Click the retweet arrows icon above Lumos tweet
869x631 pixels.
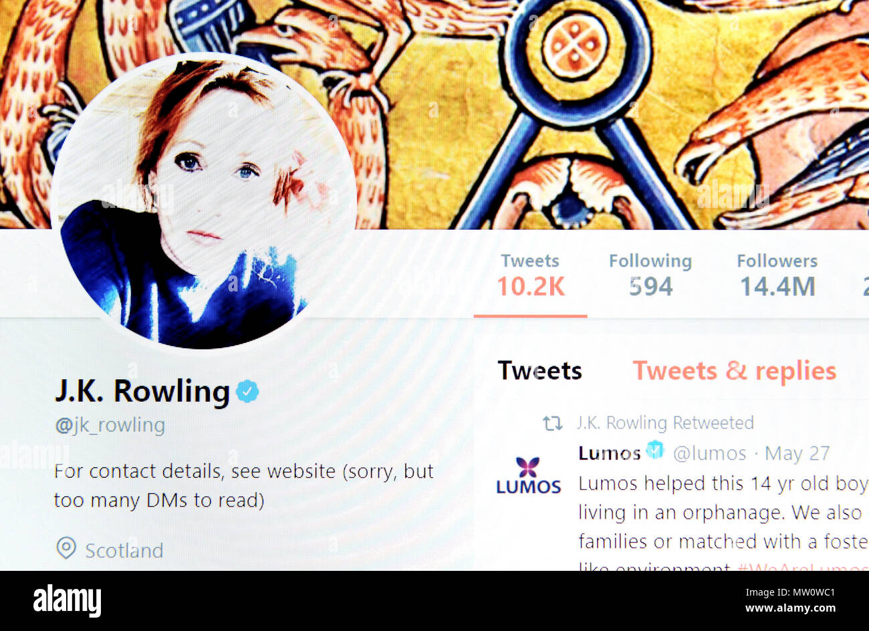pyautogui.click(x=552, y=423)
